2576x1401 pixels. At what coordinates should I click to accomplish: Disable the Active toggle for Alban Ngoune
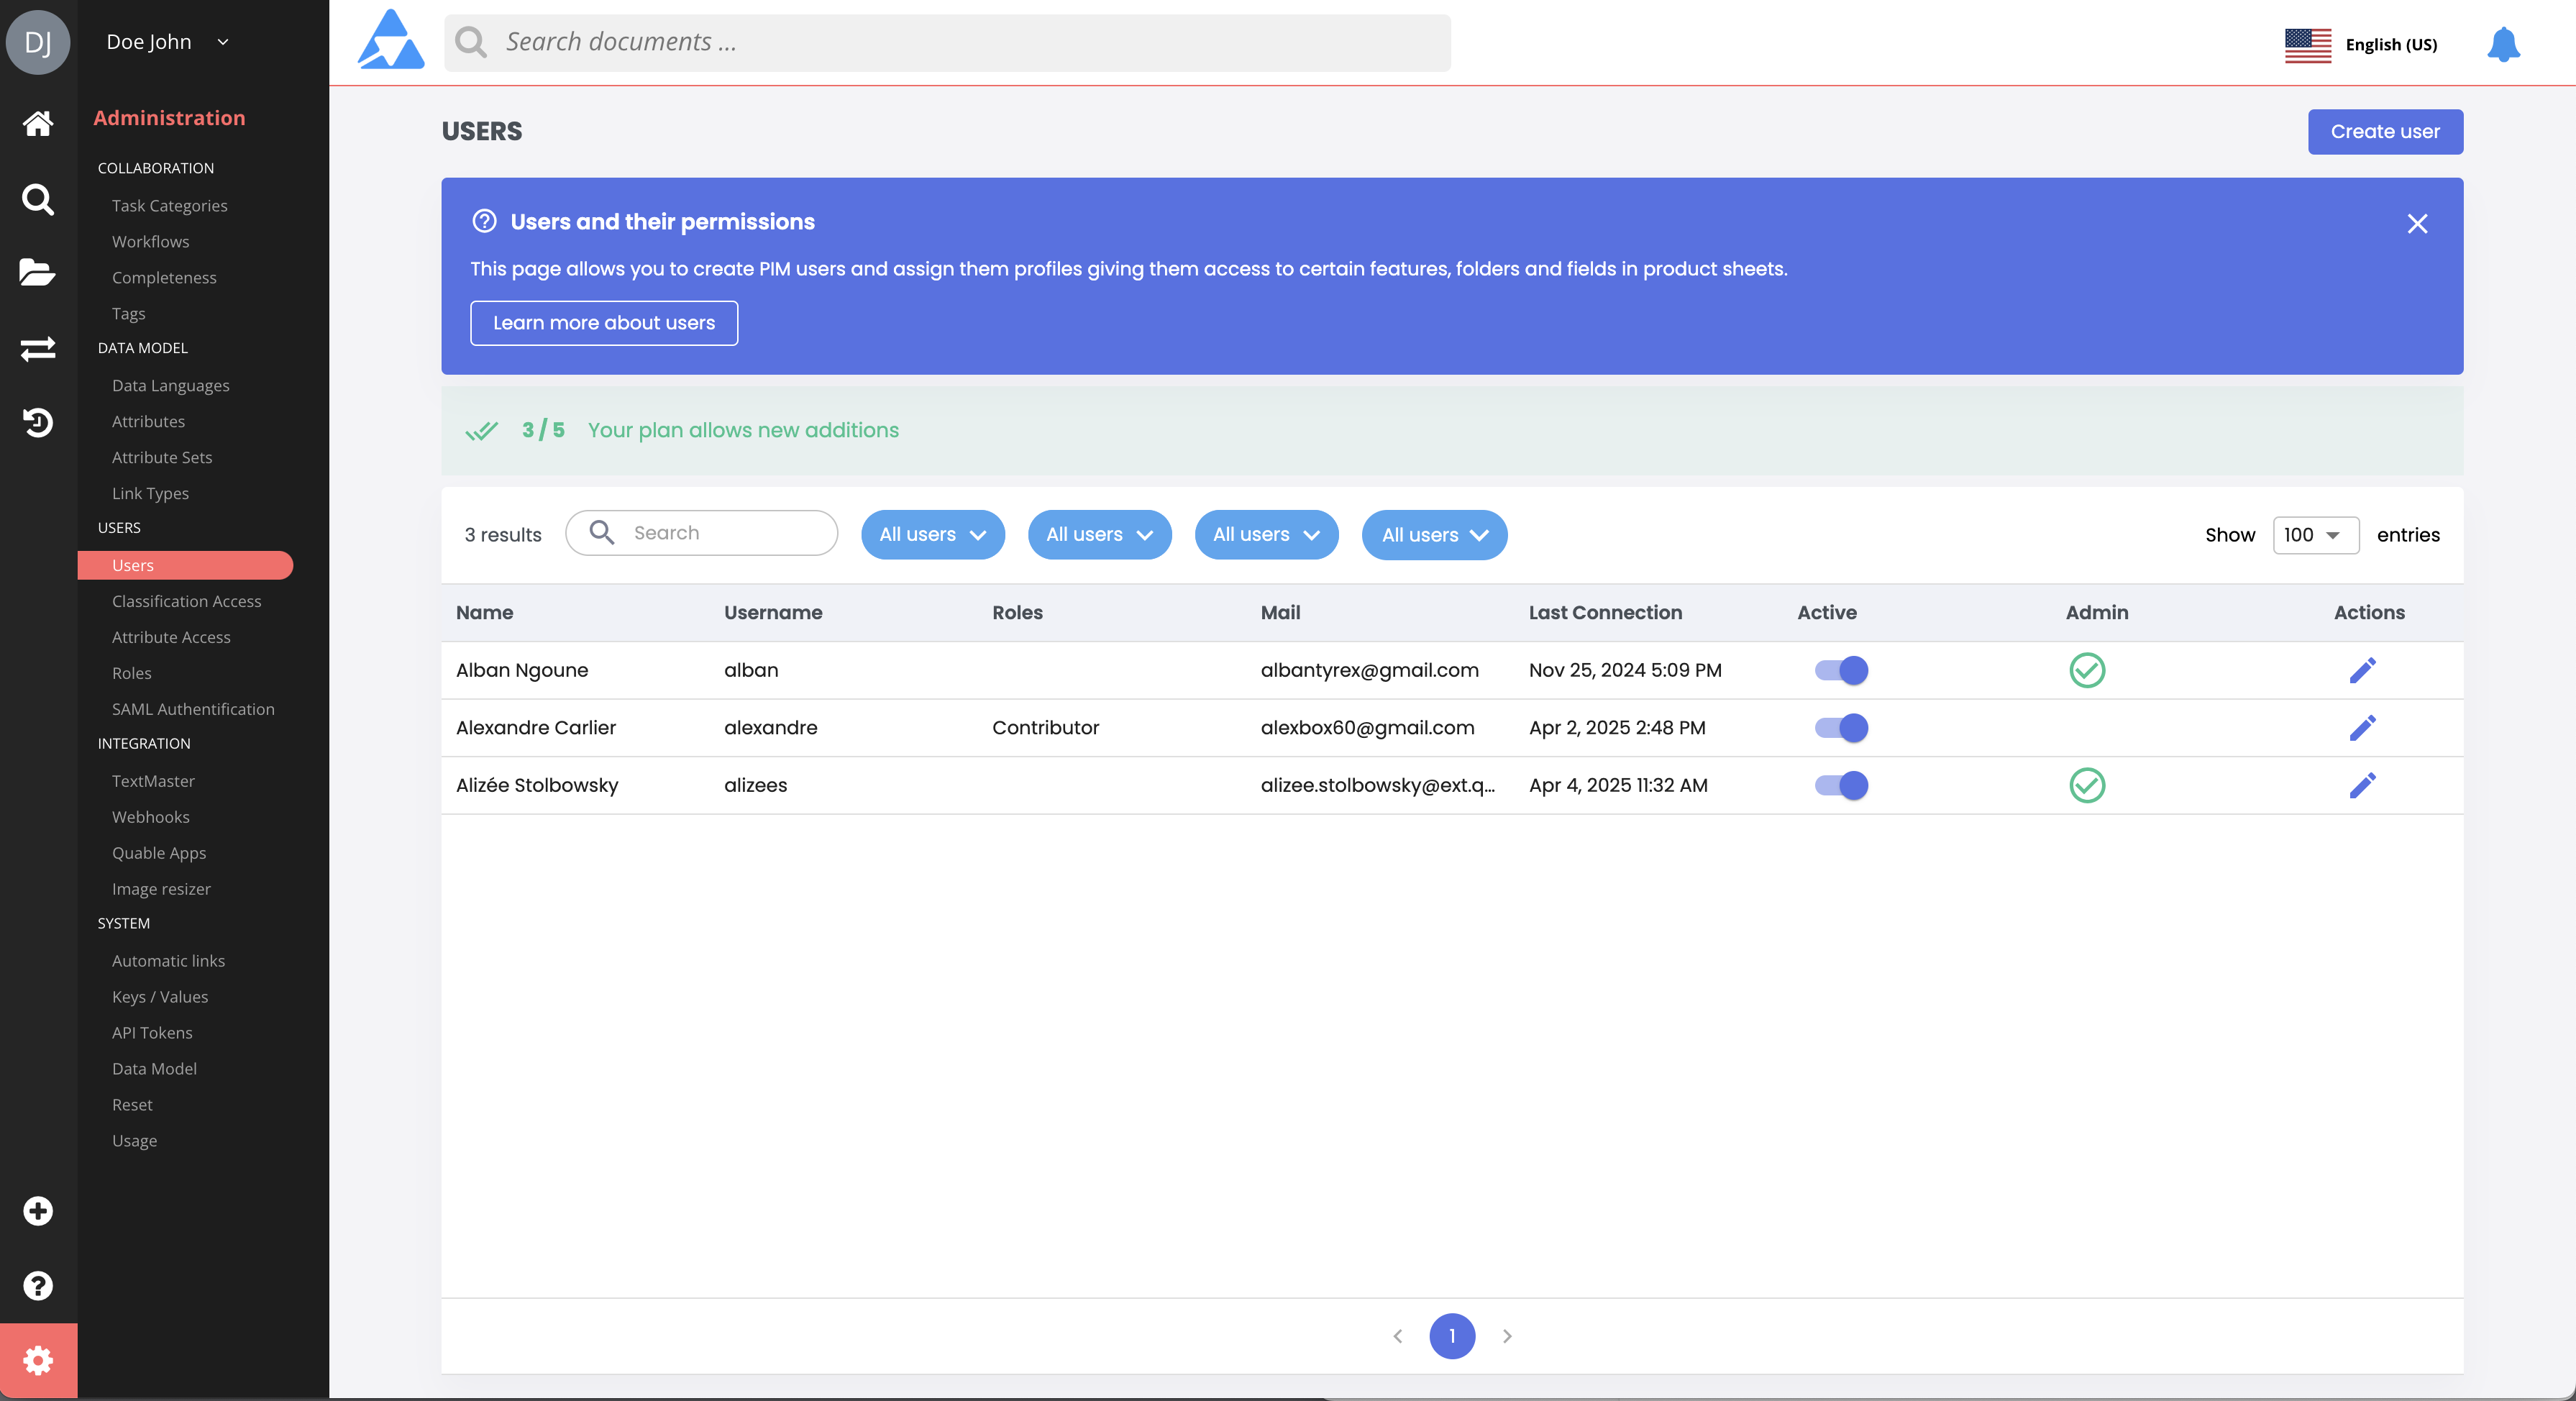tap(1841, 670)
